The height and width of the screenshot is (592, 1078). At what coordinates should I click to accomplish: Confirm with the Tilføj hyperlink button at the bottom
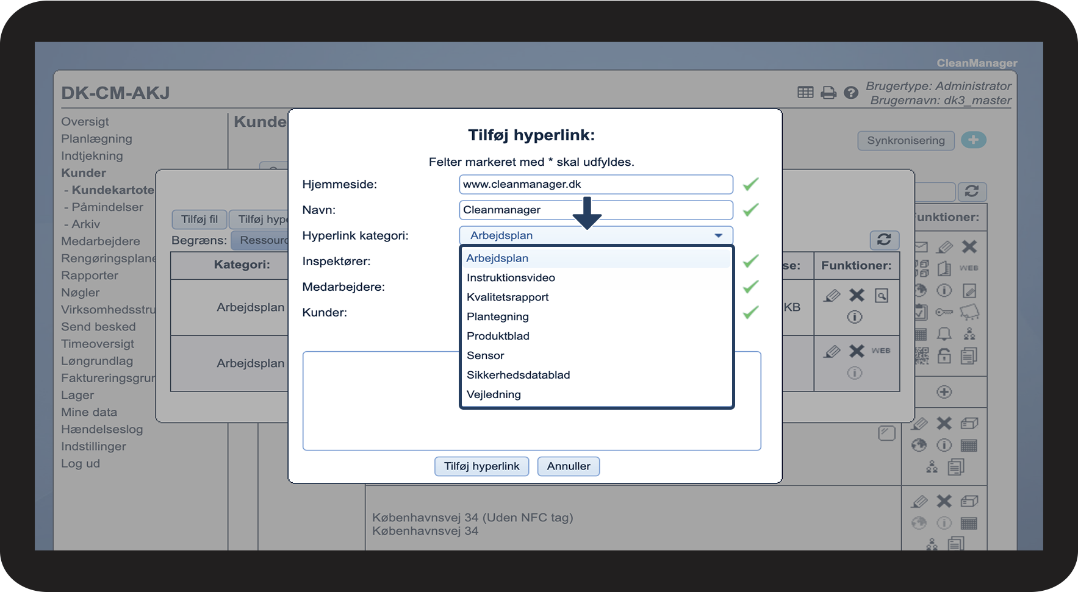click(x=481, y=466)
